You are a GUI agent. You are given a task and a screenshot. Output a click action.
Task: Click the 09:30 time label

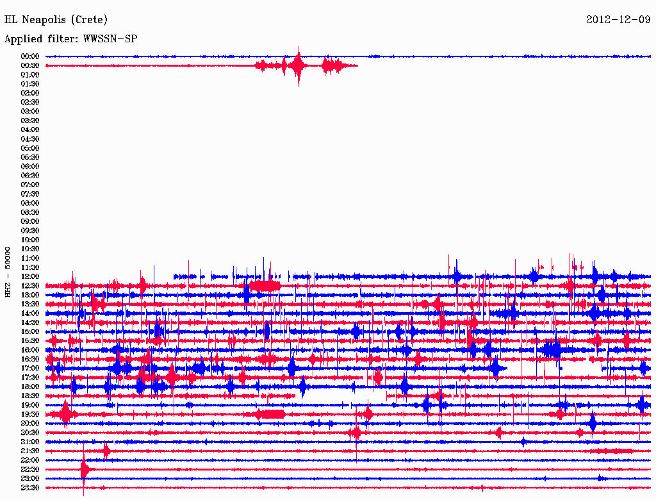[x=30, y=231]
